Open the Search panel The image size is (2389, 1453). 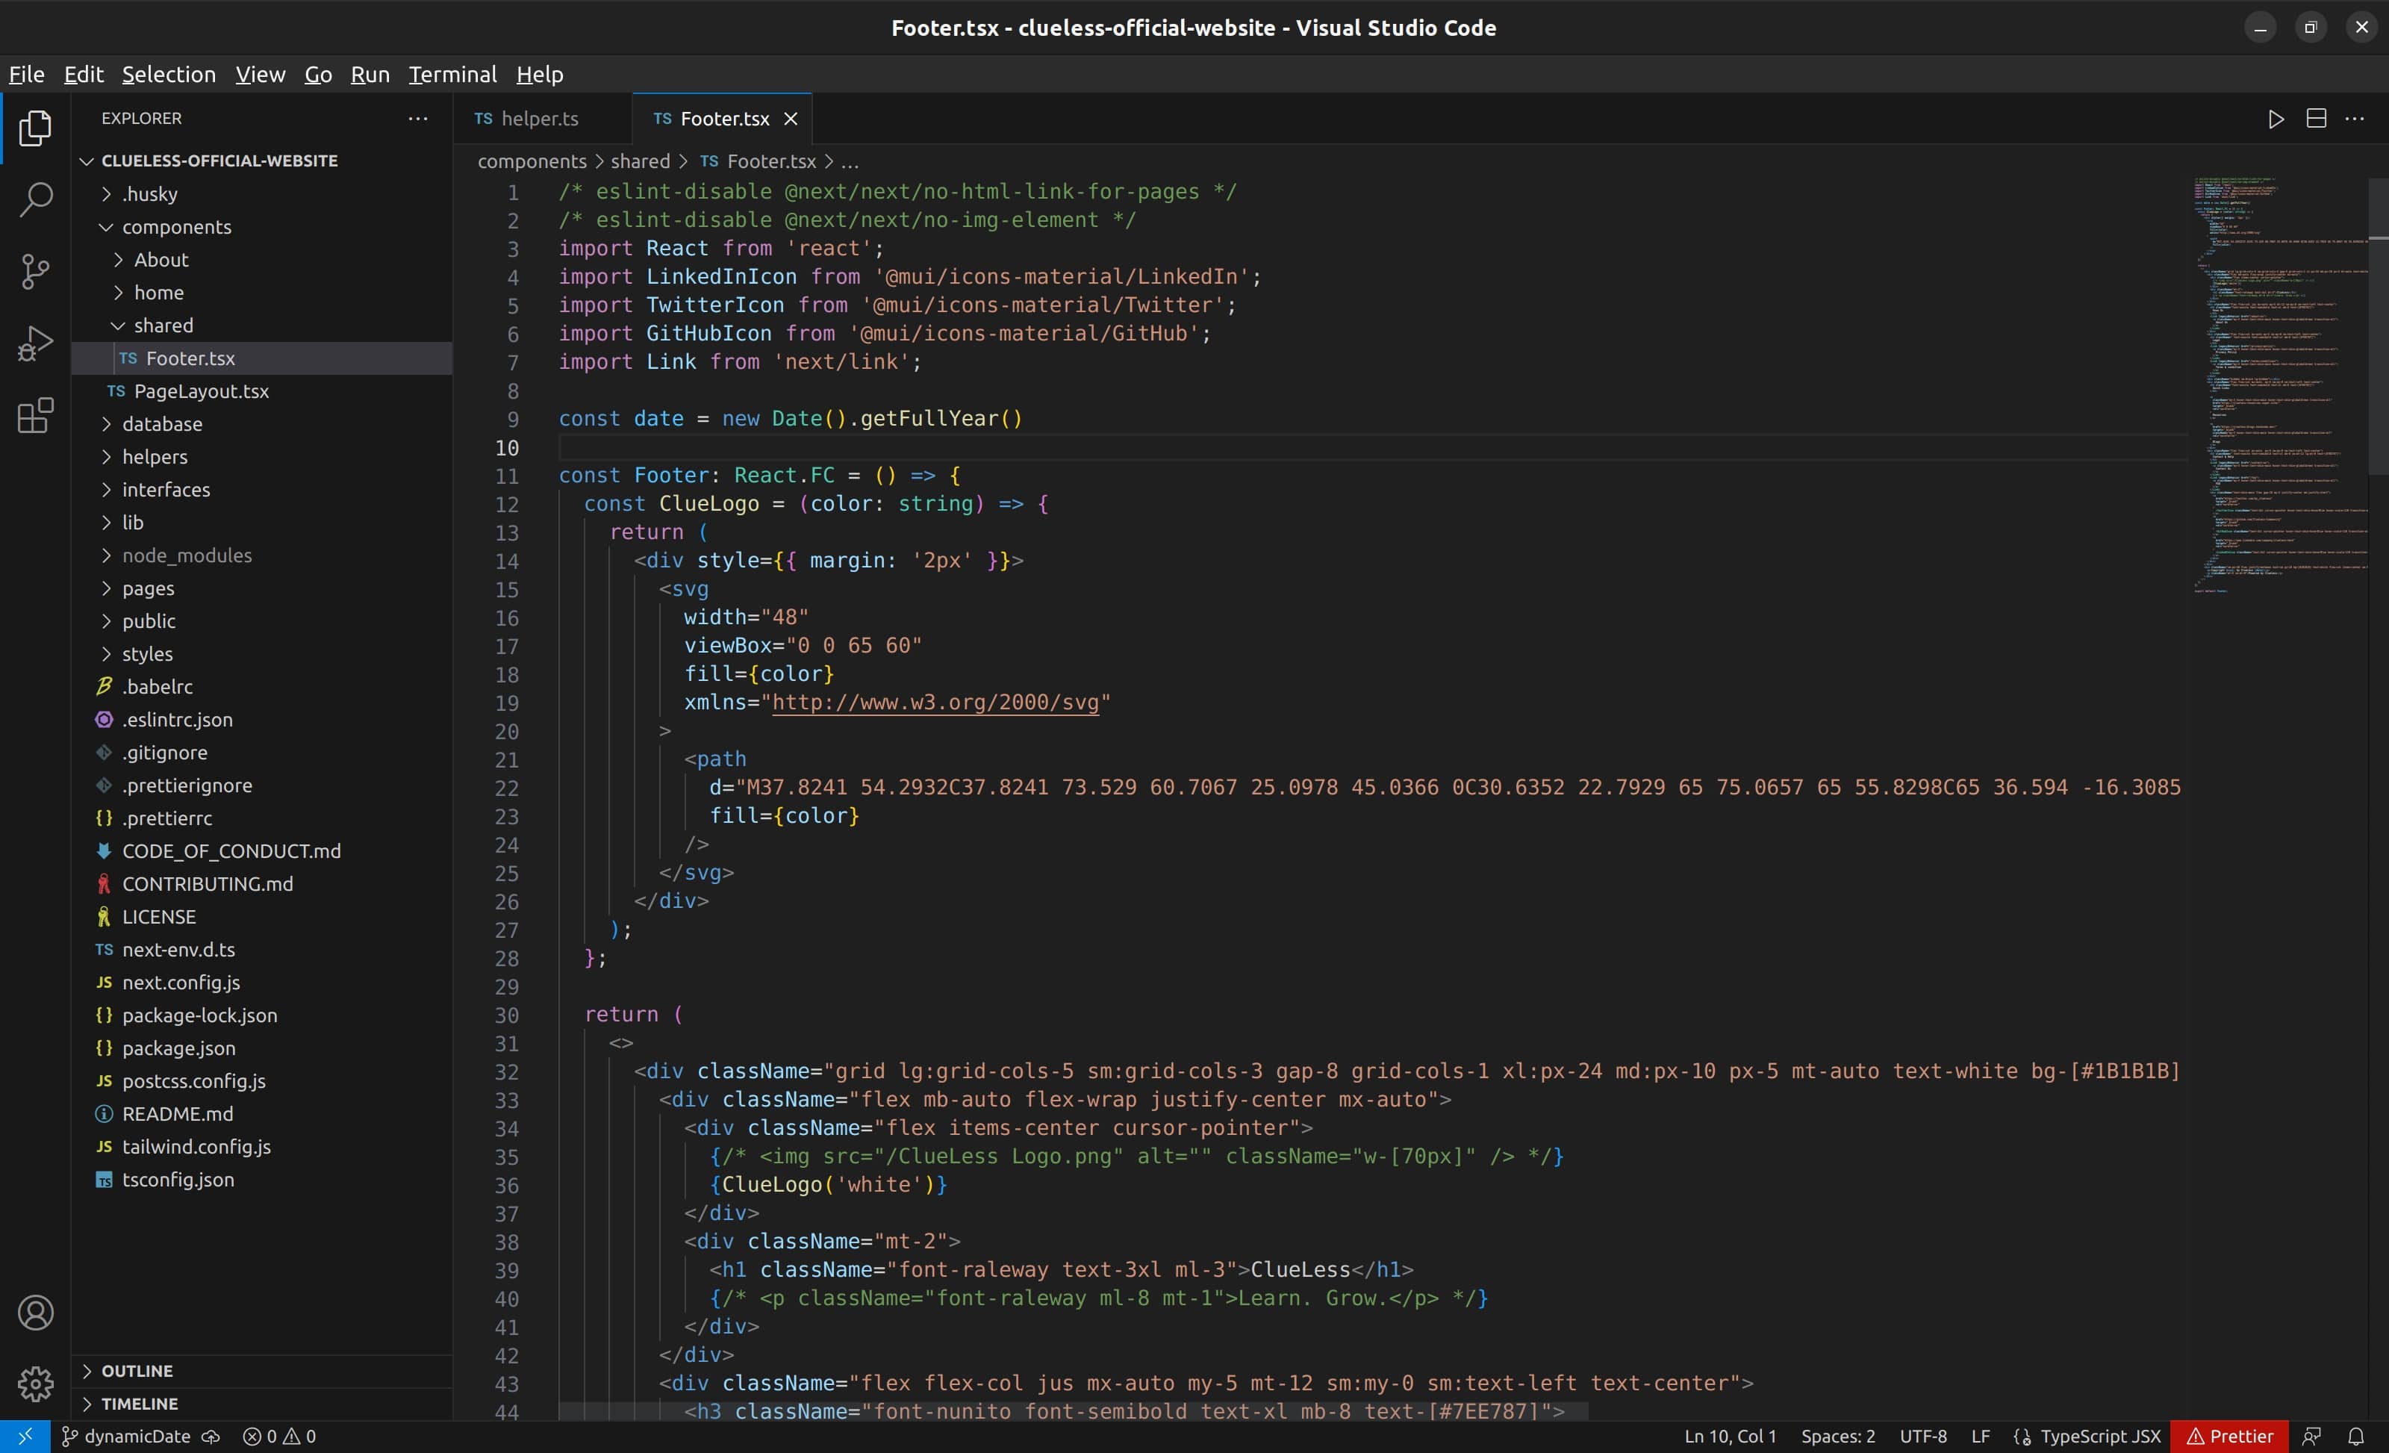pos(35,199)
